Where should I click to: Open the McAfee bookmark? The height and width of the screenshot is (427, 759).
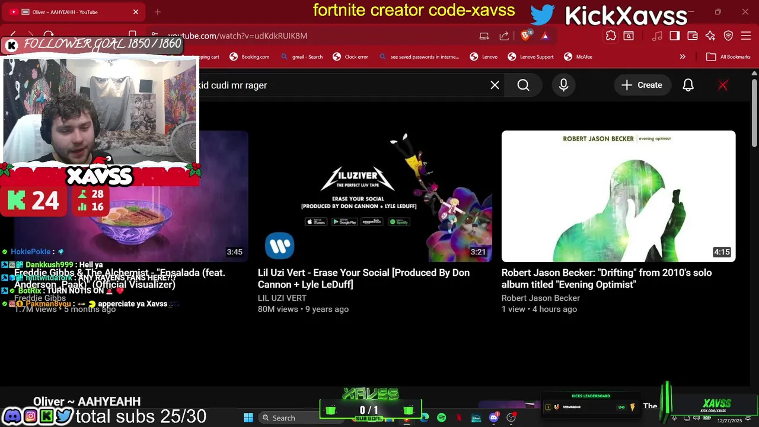coord(578,57)
